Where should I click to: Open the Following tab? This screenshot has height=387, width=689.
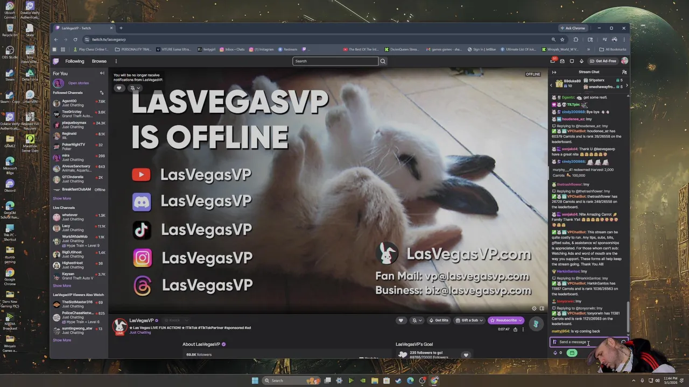click(75, 61)
